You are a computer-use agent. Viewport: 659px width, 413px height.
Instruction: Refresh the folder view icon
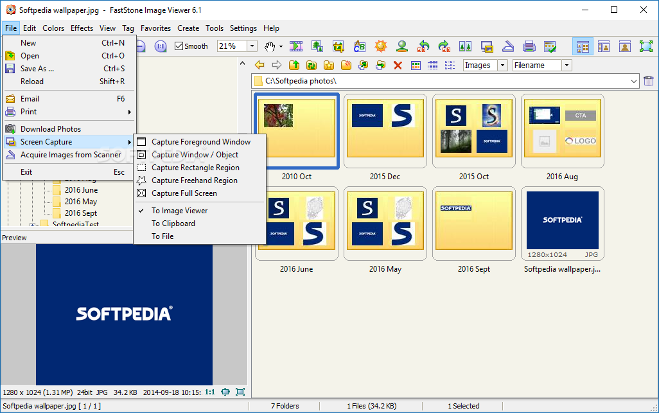coord(312,65)
